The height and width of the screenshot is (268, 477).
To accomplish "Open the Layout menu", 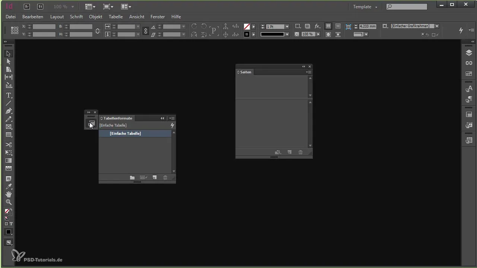I will [x=57, y=17].
